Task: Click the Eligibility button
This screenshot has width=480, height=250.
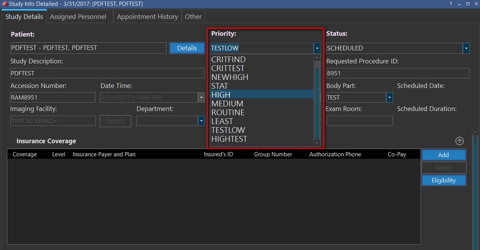Action: [x=443, y=180]
